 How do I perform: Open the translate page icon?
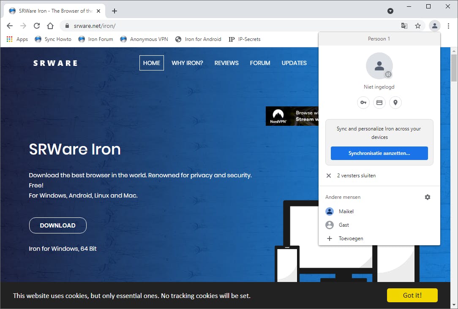(x=404, y=26)
